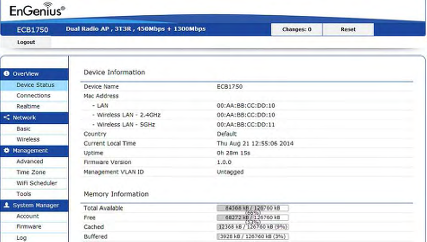Click the Cached memory bar
Image resolution: width=427 pixels, height=242 pixels.
click(253, 227)
